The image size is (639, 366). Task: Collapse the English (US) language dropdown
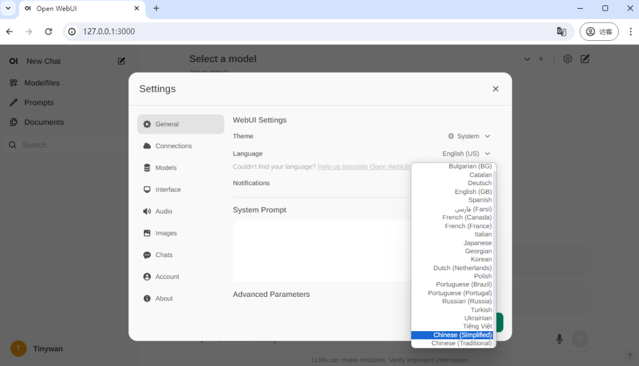coord(466,154)
